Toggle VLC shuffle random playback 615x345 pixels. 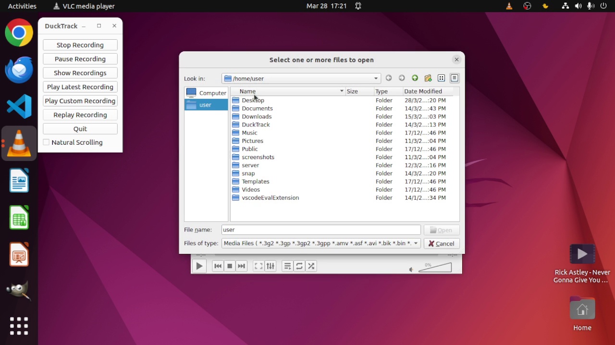[x=311, y=266]
